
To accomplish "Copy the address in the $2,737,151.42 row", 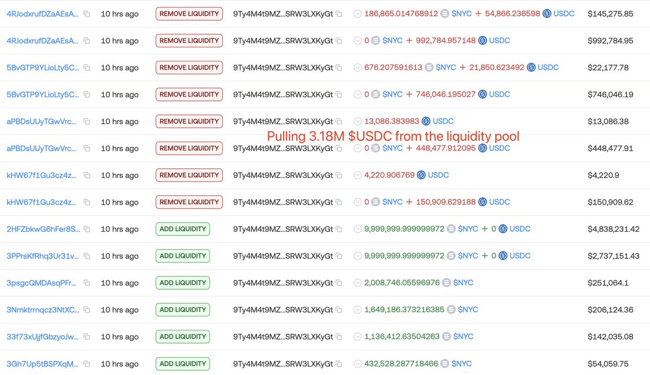I will (339, 256).
